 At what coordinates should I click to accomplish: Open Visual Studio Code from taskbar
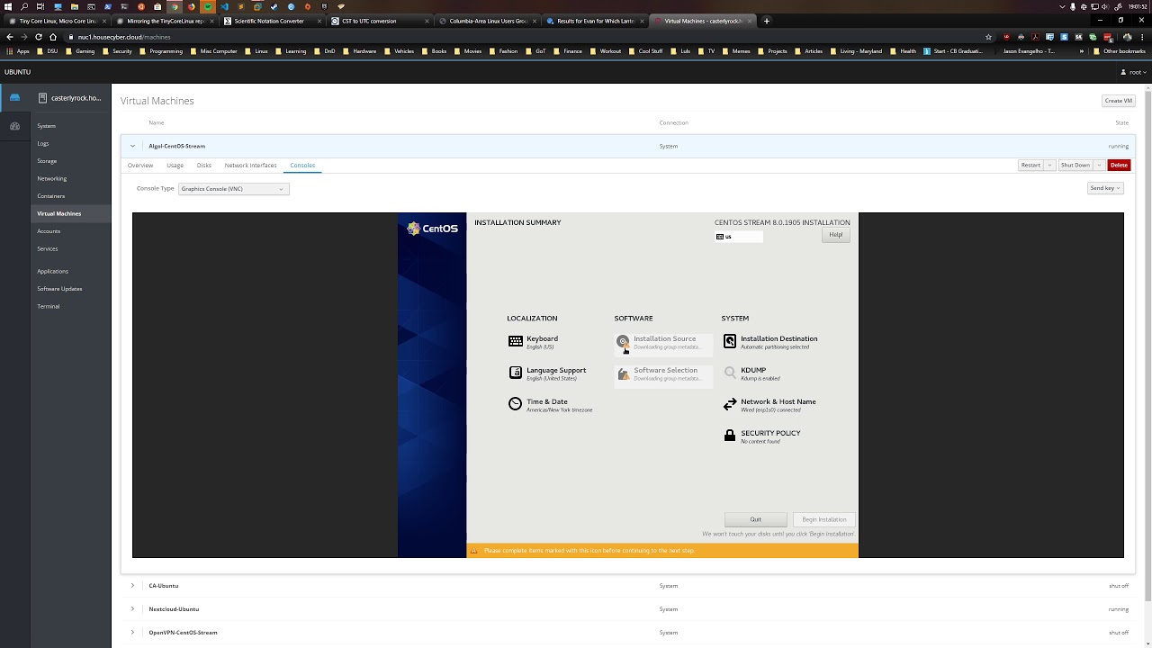coord(225,6)
